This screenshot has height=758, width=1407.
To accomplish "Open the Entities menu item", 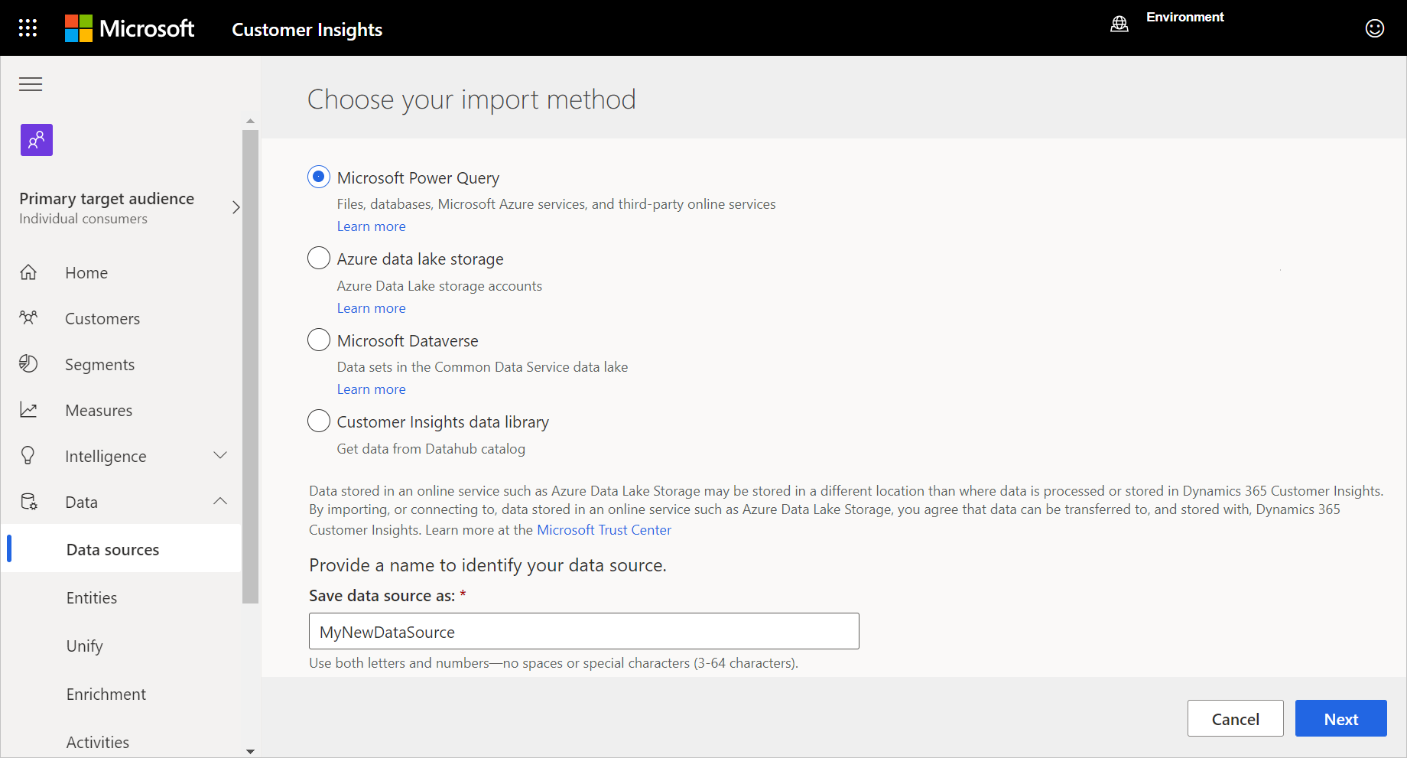I will 92,598.
